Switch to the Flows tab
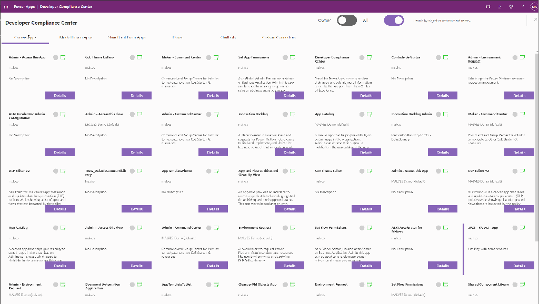The width and height of the screenshot is (539, 304). coord(177,37)
